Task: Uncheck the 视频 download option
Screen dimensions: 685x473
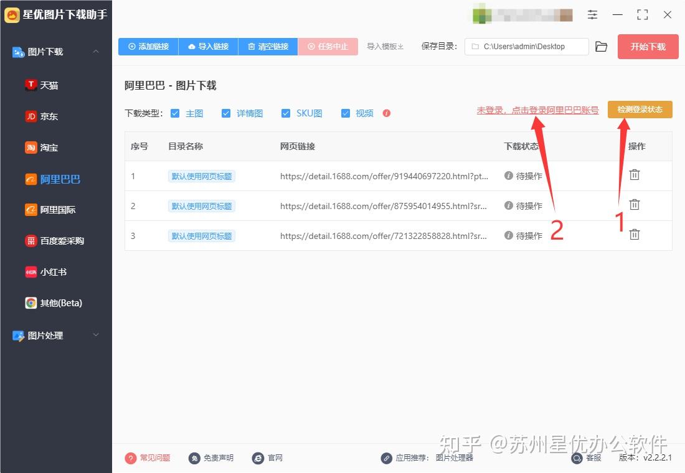Action: [x=346, y=113]
